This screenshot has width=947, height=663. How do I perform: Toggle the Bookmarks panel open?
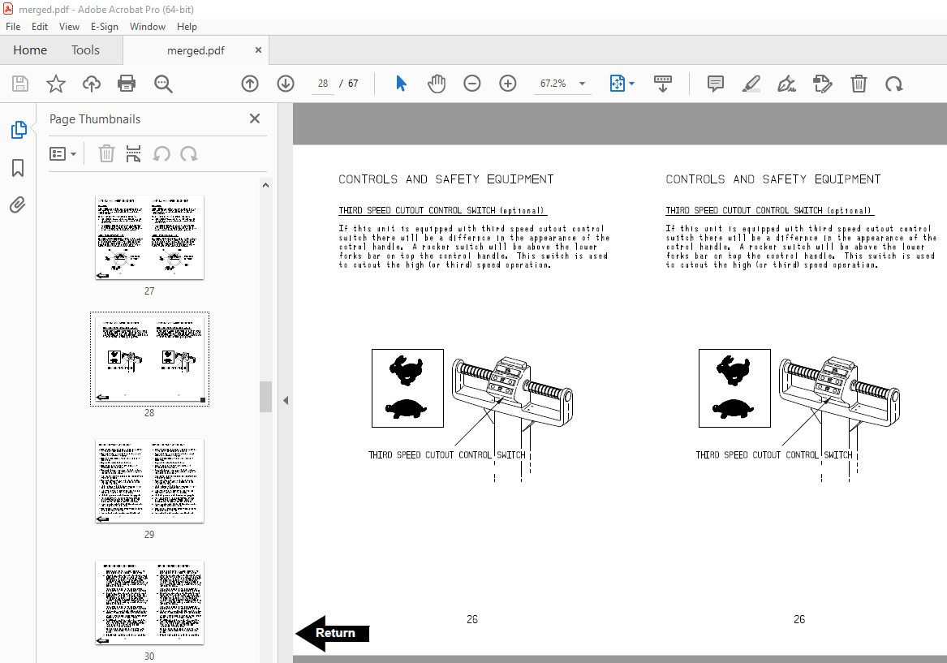pyautogui.click(x=19, y=168)
